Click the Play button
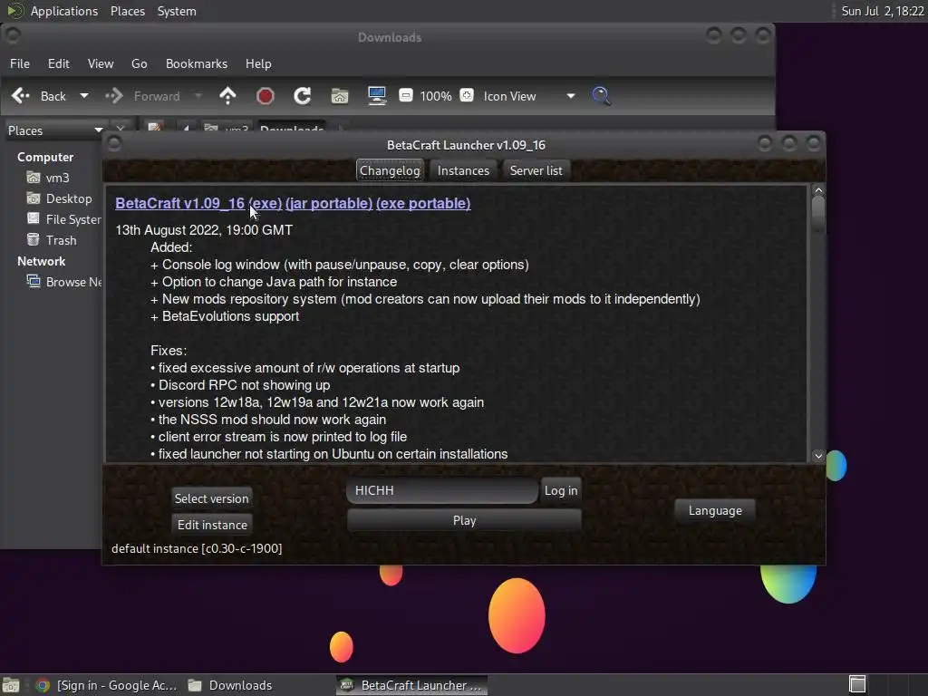The image size is (928, 696). pos(464,521)
